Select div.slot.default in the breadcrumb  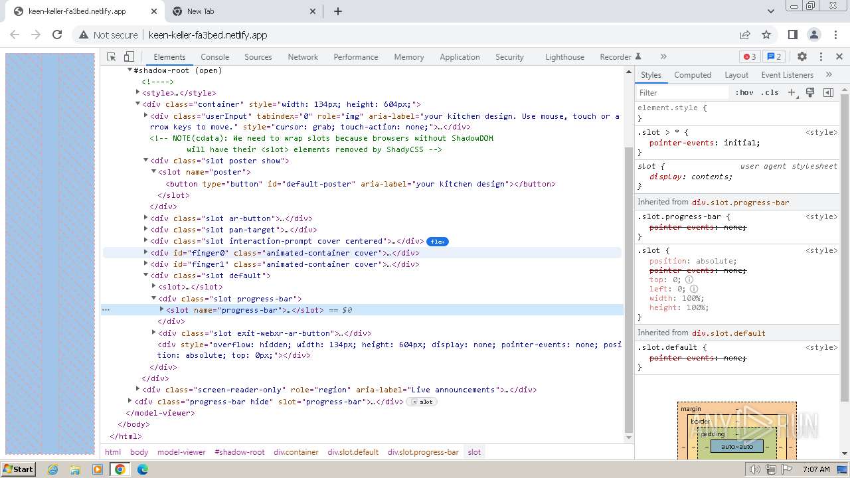point(353,452)
